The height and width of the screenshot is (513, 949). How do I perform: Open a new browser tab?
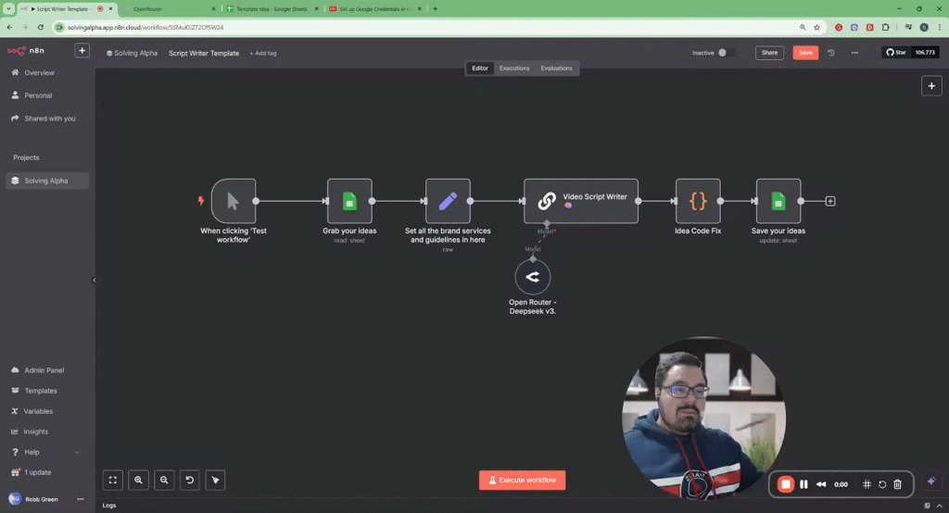(435, 8)
